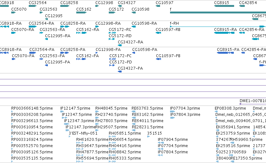The image size is (266, 163).
Task: Open the CG10598-PA protein label
Action: pyautogui.click(x=145, y=49)
